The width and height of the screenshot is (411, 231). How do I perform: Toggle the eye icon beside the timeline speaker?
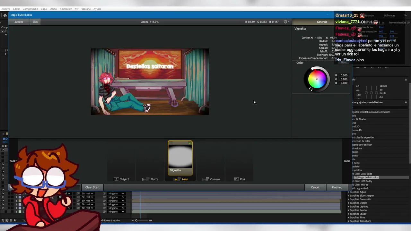tap(3, 146)
